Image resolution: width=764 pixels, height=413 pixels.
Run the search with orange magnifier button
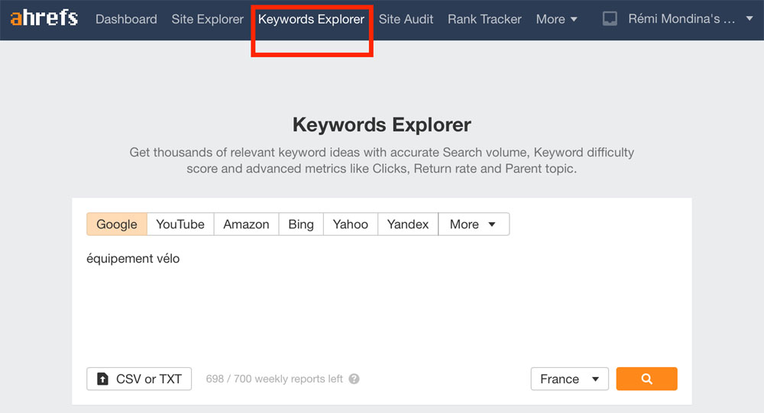point(646,379)
